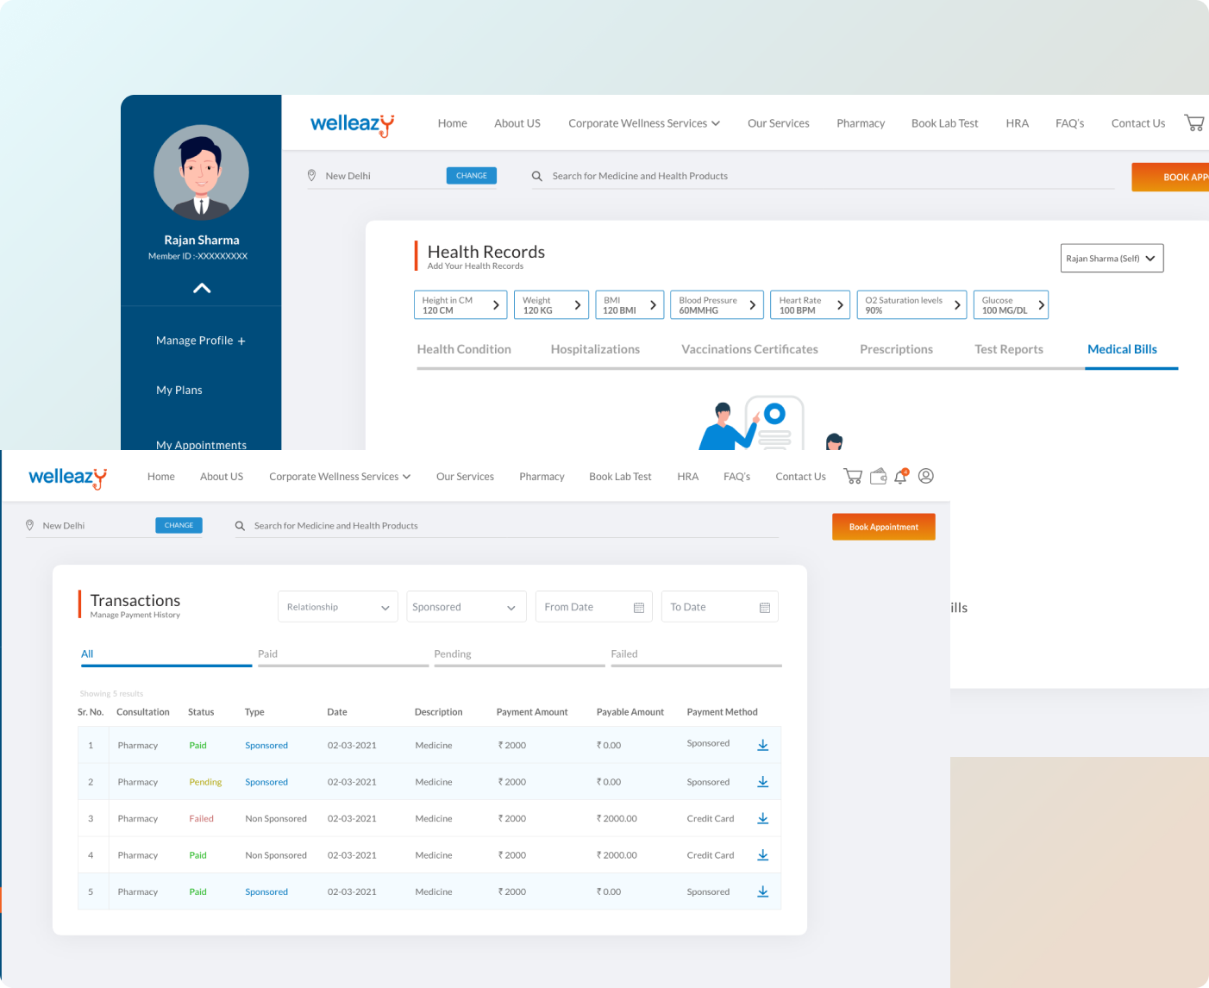Open O2 Saturation levels card
The image size is (1209, 988).
pyautogui.click(x=912, y=305)
